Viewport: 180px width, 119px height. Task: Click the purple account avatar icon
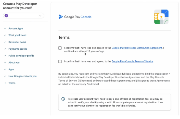coord(7,15)
